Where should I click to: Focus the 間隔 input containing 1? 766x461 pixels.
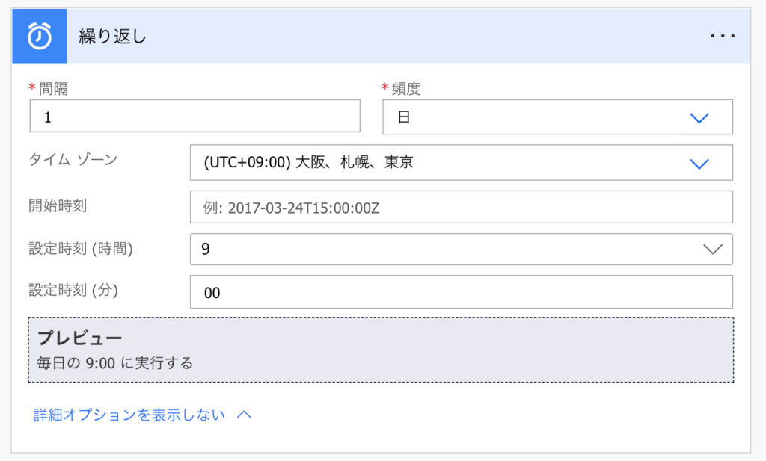[x=195, y=116]
